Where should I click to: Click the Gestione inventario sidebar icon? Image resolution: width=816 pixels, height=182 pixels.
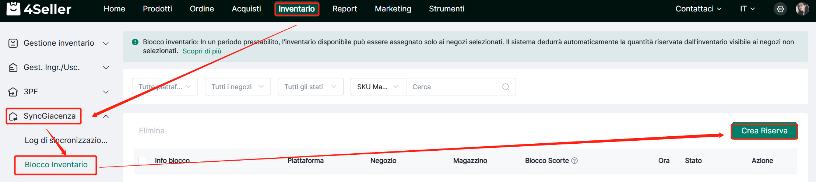[13, 43]
